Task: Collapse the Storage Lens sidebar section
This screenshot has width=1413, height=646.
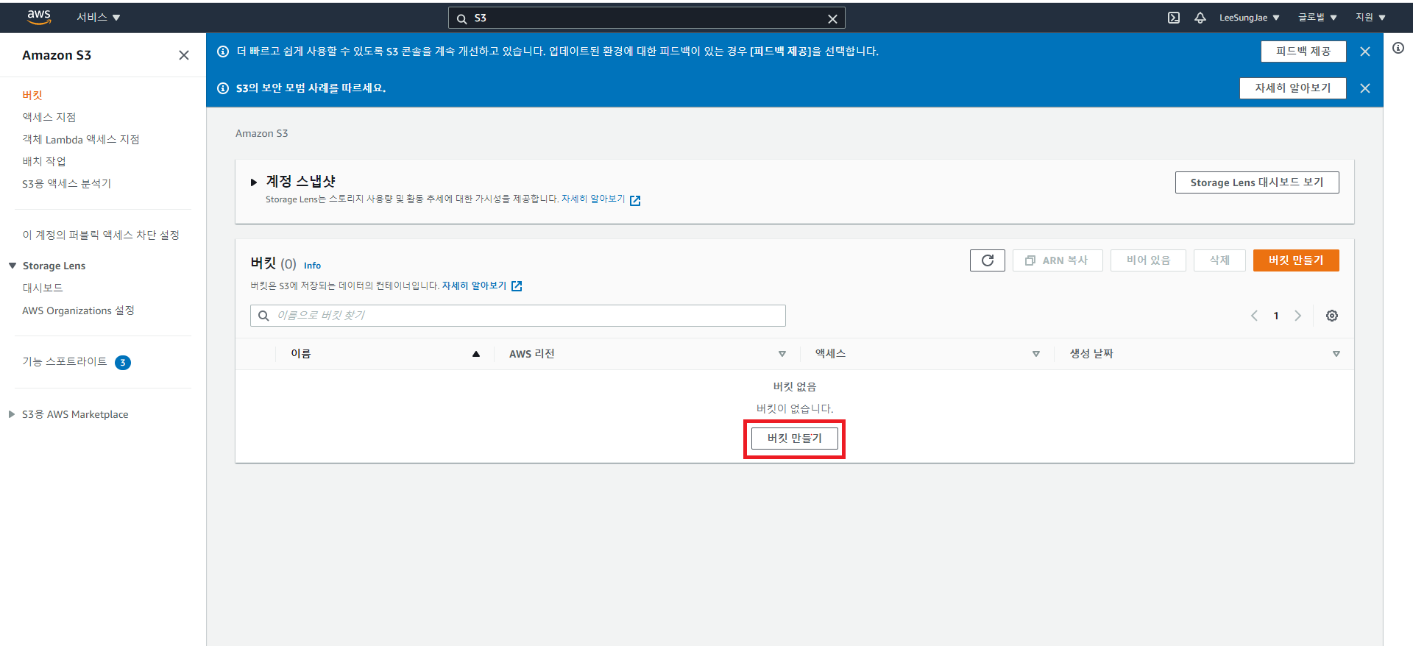Action: pyautogui.click(x=13, y=266)
